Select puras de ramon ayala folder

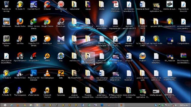pyautogui.click(x=143, y=75)
